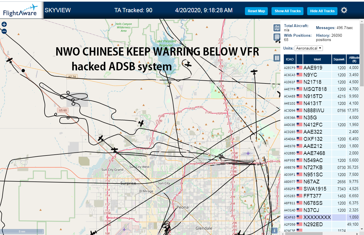The height and width of the screenshot is (235, 364).
Task: Select the OXF132 aircraft row
Action: [321, 139]
